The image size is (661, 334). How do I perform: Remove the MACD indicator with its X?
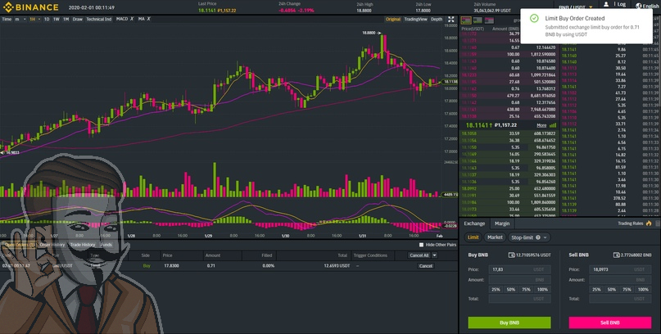[x=132, y=19]
